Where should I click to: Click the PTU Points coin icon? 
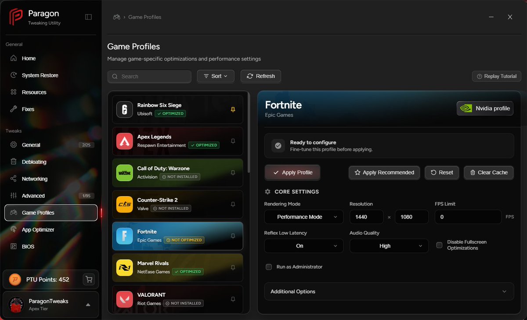14,279
